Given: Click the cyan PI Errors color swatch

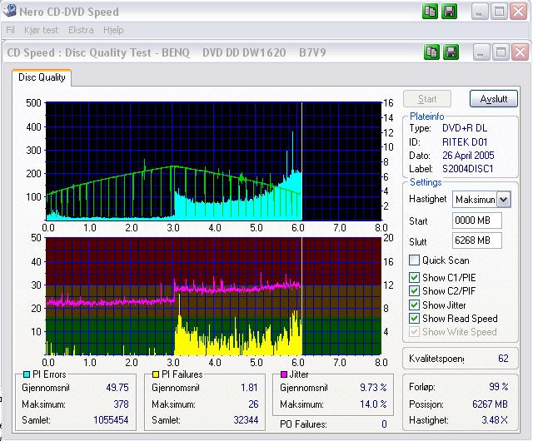Looking at the screenshot, I should pos(26,374).
